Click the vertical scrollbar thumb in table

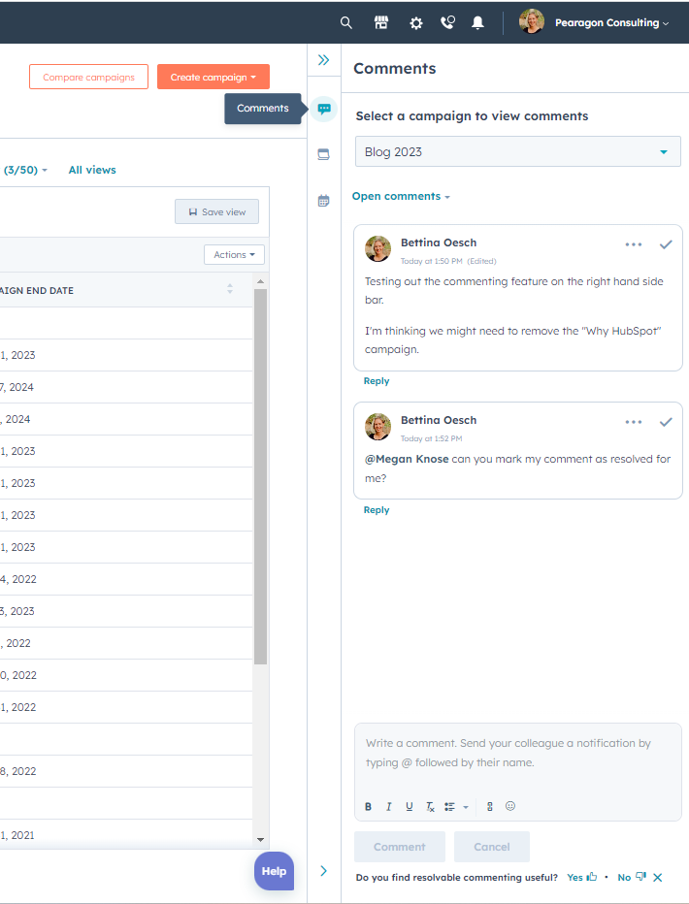click(x=261, y=476)
